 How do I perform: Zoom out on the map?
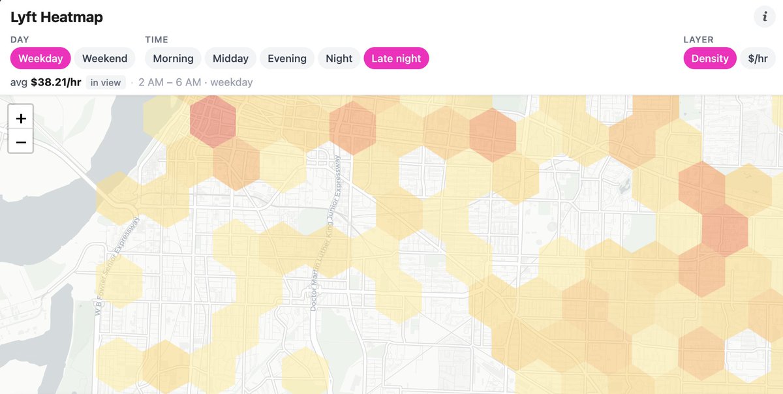21,142
